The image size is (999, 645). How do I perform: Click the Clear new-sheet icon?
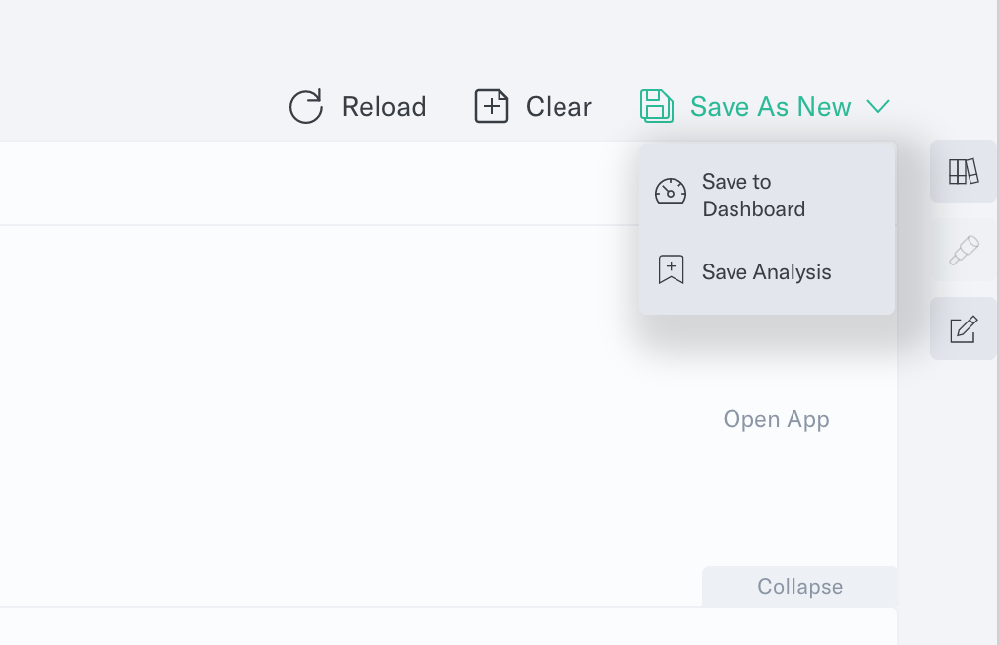pos(492,106)
